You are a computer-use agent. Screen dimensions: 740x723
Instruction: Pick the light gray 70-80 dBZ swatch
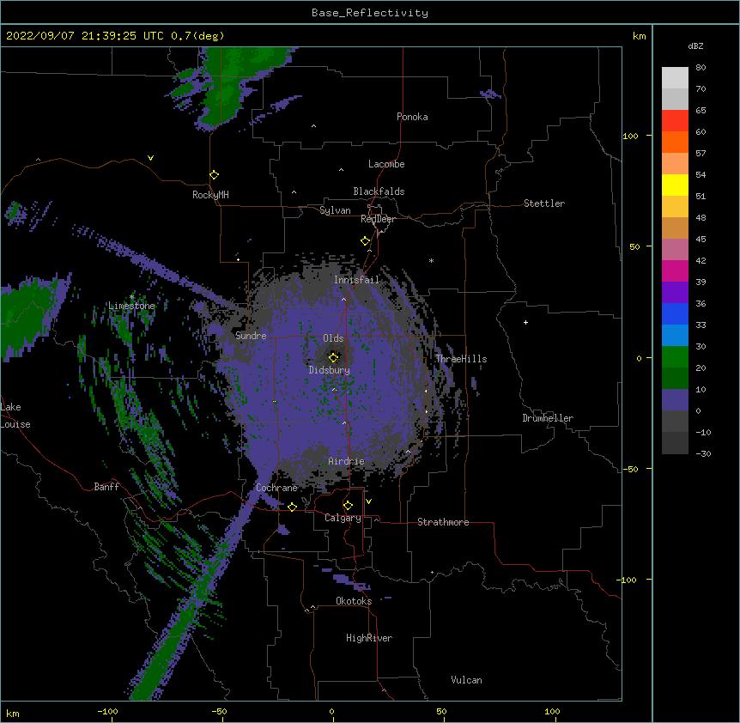(x=675, y=78)
